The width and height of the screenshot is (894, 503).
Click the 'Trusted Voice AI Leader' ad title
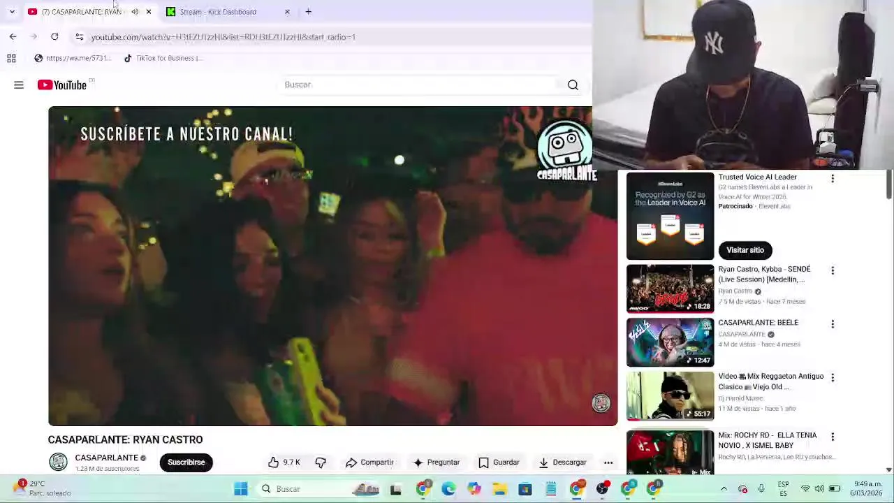757,177
